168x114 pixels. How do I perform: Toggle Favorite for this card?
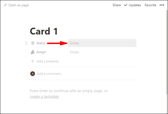(150, 5)
